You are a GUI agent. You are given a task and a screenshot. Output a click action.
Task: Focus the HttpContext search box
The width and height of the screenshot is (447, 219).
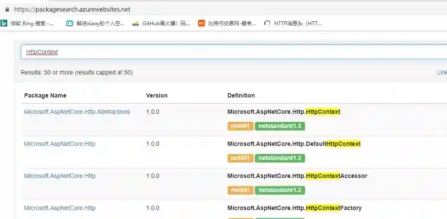point(234,52)
